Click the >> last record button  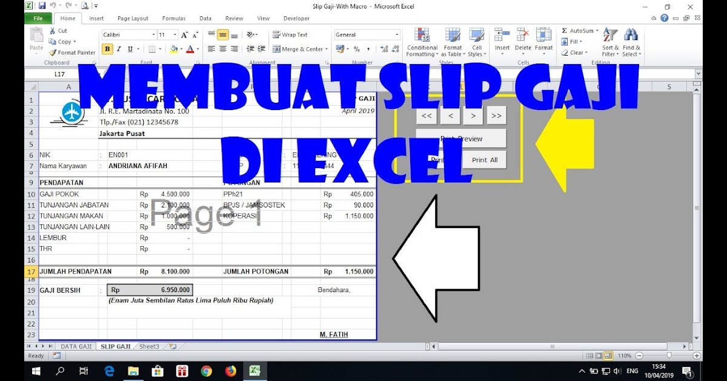(x=496, y=116)
